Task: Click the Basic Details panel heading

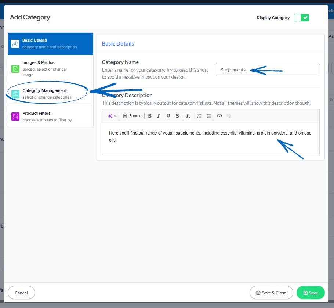Action: (118, 44)
